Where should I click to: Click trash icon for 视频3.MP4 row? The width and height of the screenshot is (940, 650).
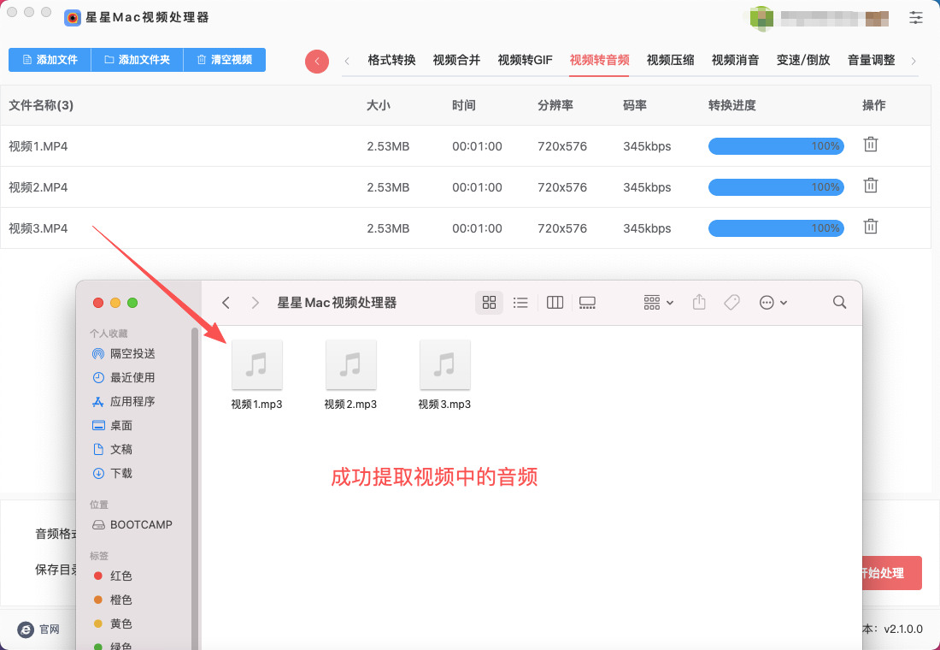click(x=870, y=227)
